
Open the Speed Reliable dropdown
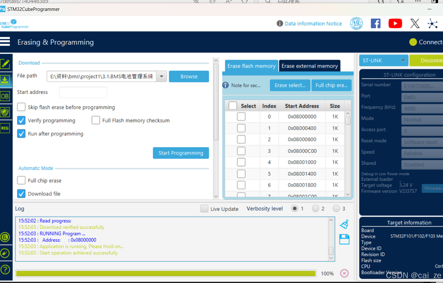[x=422, y=154]
